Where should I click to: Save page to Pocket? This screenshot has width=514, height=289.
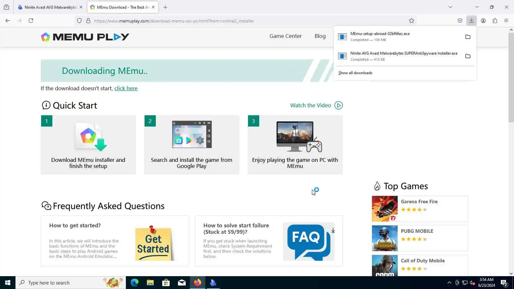(460, 21)
